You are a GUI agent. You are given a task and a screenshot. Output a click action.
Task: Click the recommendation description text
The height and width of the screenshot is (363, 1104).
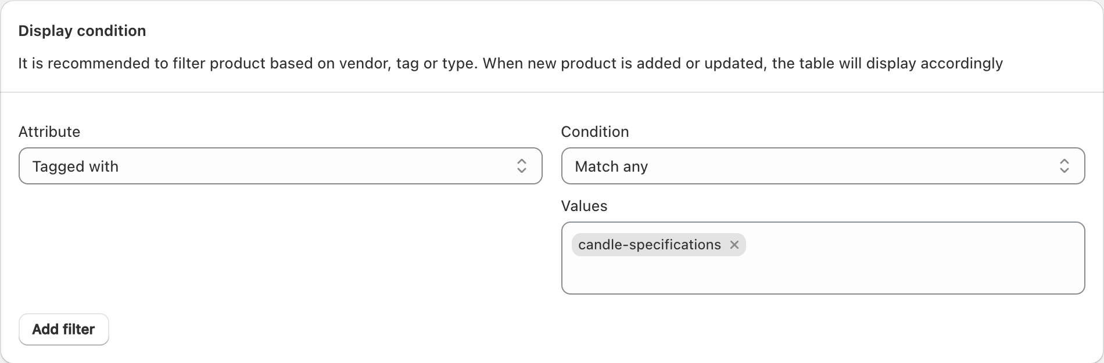tap(510, 63)
